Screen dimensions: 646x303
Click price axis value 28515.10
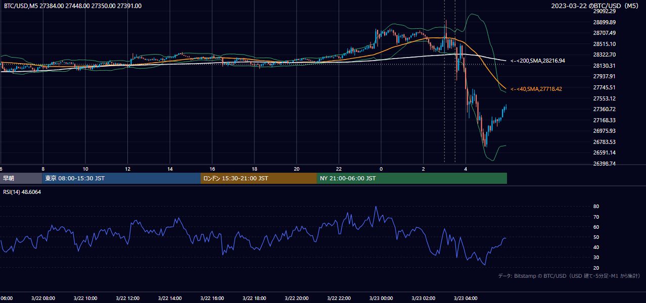click(x=605, y=44)
